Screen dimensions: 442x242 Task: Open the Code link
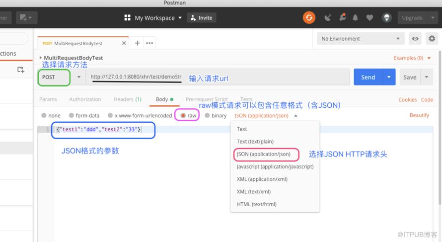(x=427, y=99)
